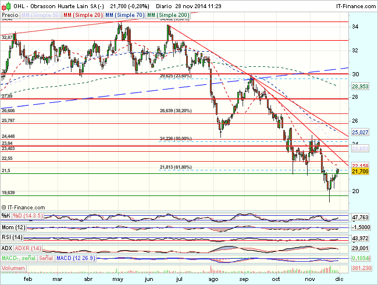
Task: Click the 29,001 ADX value
Action: 360,248
